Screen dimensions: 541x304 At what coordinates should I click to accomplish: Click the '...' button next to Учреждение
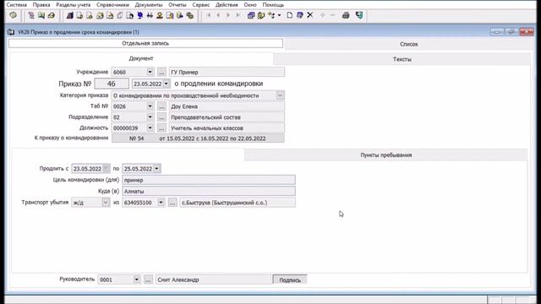coord(161,72)
